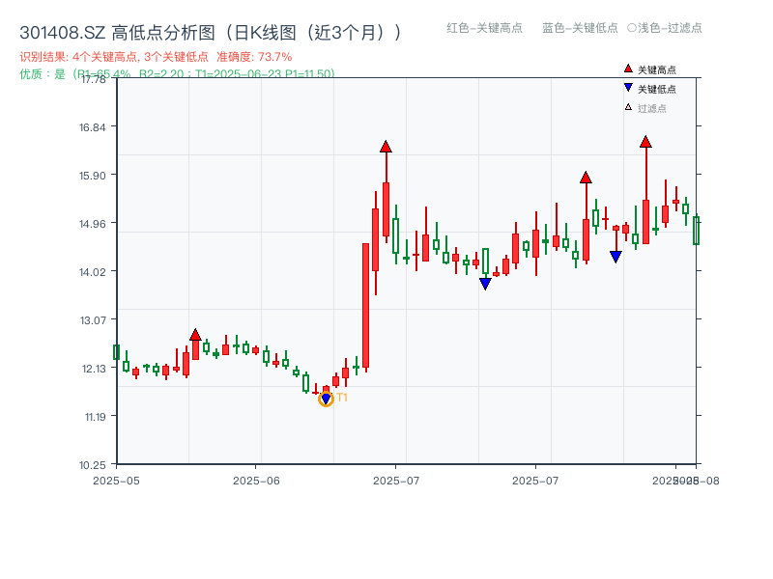The height and width of the screenshot is (579, 773).
Task: Click the red triangle marker in mid-July
Action: [586, 177]
